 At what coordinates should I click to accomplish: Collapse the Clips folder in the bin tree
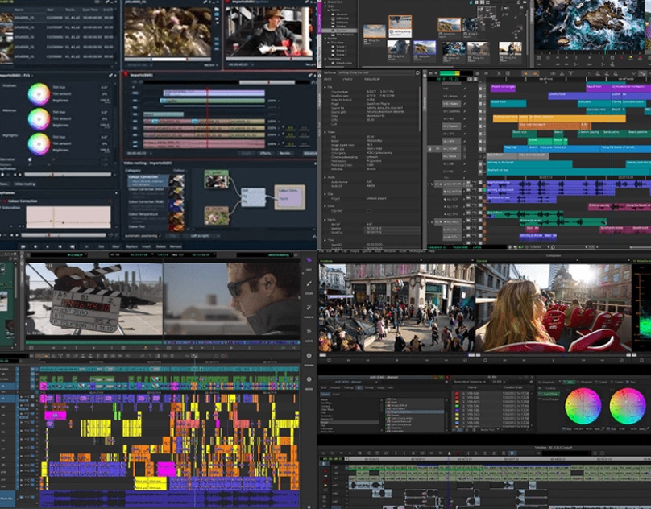click(326, 6)
